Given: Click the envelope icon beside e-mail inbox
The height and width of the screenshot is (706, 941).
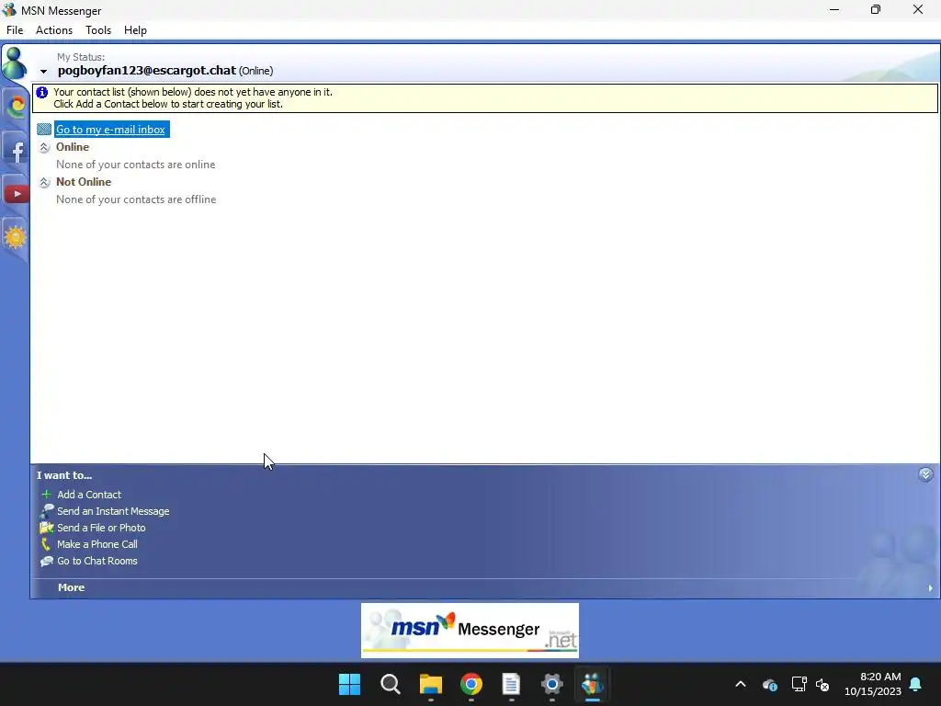Looking at the screenshot, I should (x=44, y=129).
